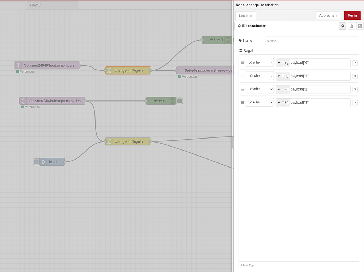This screenshot has width=364, height=272.
Task: Select the Eigenschaften tab
Action: pyautogui.click(x=259, y=26)
